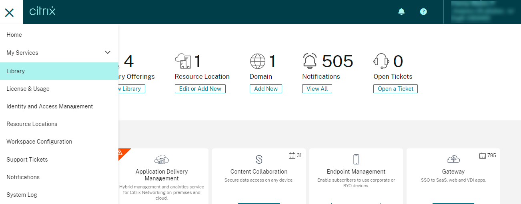The image size is (521, 204).
Task: Click the Domain globe icon
Action: [258, 61]
